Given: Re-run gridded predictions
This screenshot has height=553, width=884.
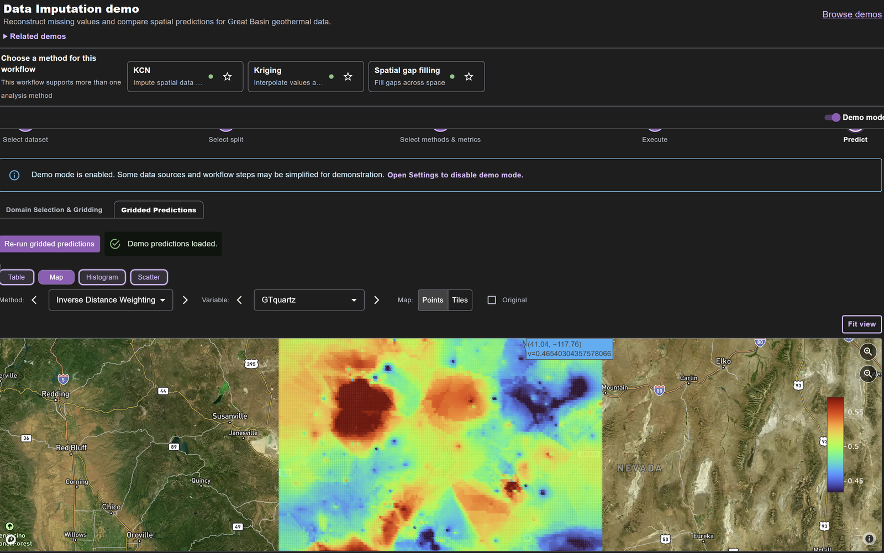Looking at the screenshot, I should coord(49,244).
